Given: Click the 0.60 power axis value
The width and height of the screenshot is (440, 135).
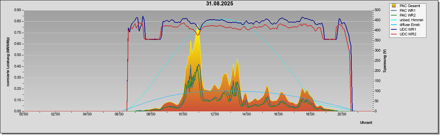Looking at the screenshot, I should (18, 44).
